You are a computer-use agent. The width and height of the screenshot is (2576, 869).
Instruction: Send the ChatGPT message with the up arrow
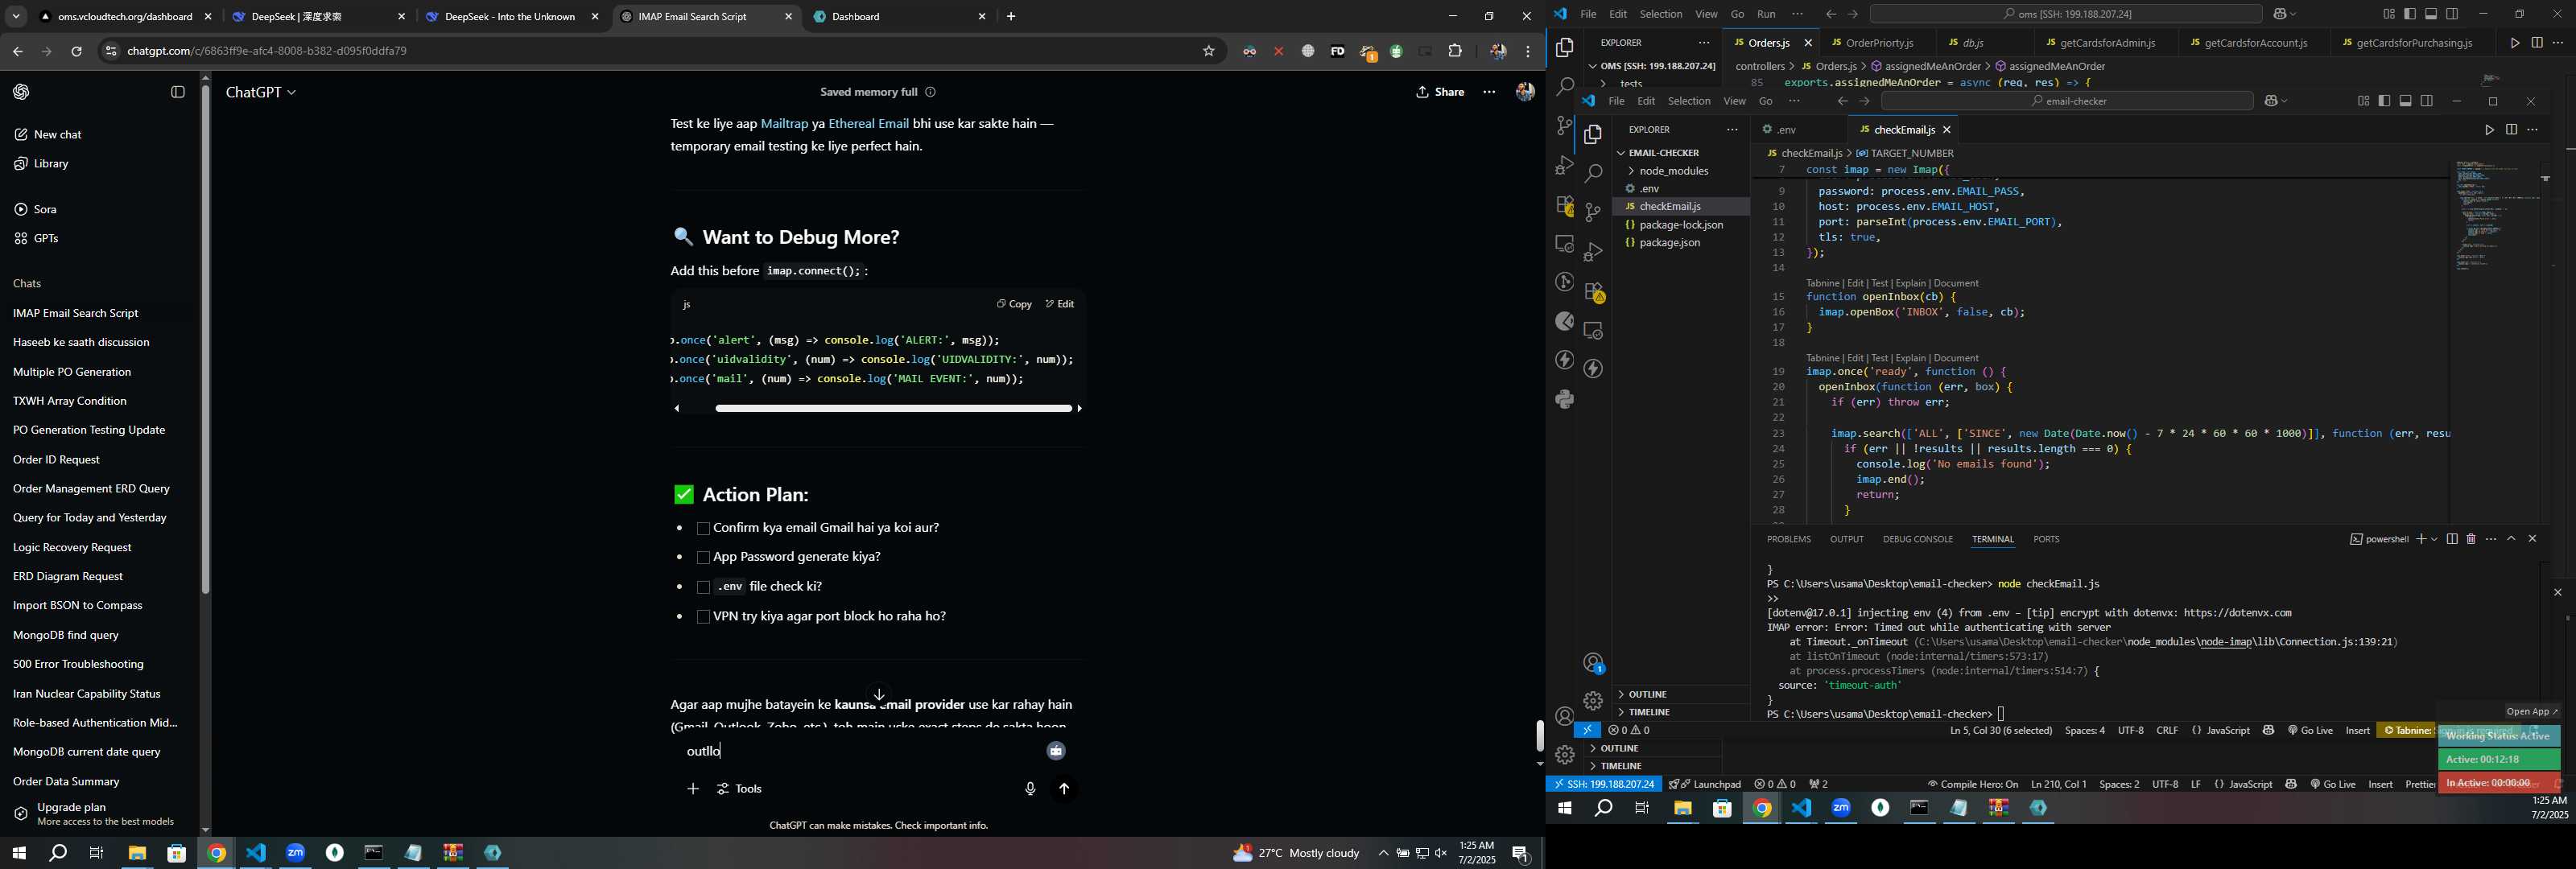point(1064,789)
